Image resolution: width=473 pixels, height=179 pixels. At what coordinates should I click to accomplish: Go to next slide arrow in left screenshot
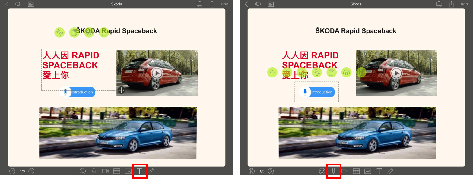pyautogui.click(x=31, y=171)
